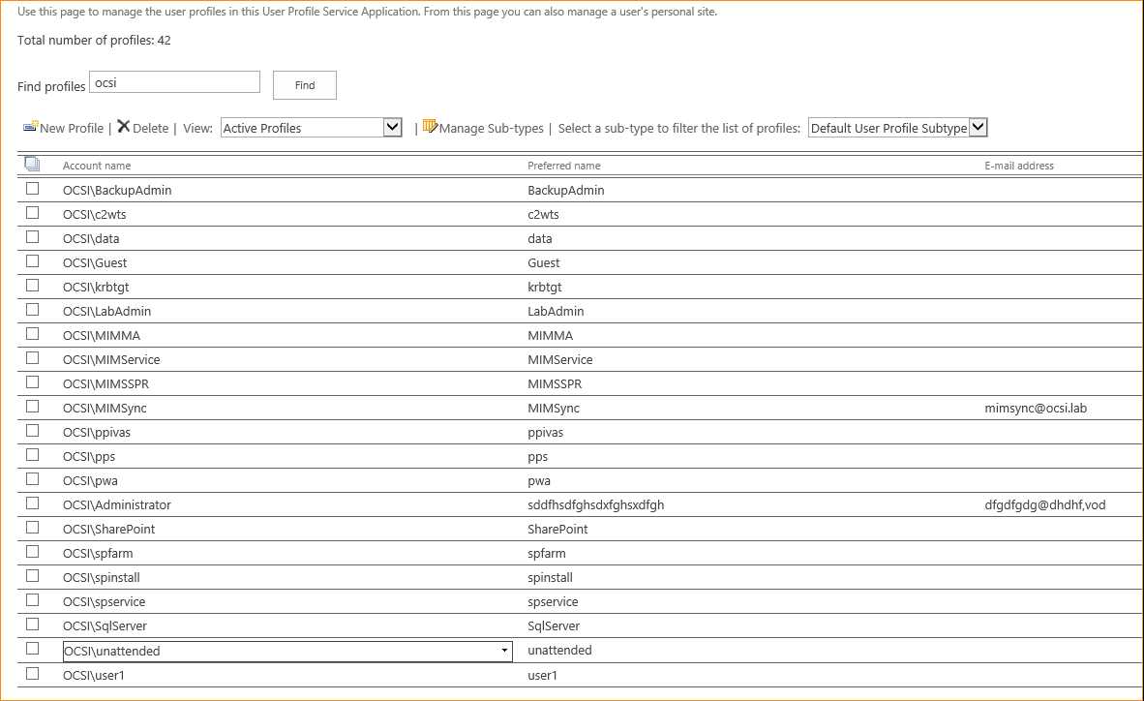This screenshot has width=1144, height=701.
Task: Check the OCSI\spinstall row checkbox
Action: click(x=32, y=575)
